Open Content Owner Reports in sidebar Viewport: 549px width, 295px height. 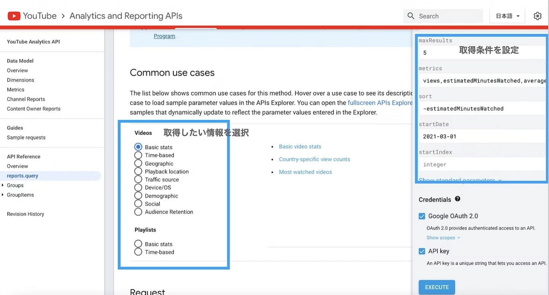pyautogui.click(x=34, y=109)
